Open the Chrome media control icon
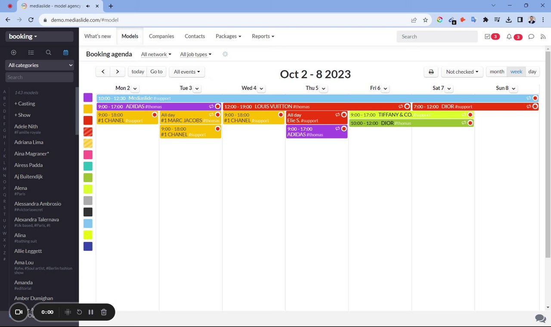The height and width of the screenshot is (327, 551). pos(497,20)
